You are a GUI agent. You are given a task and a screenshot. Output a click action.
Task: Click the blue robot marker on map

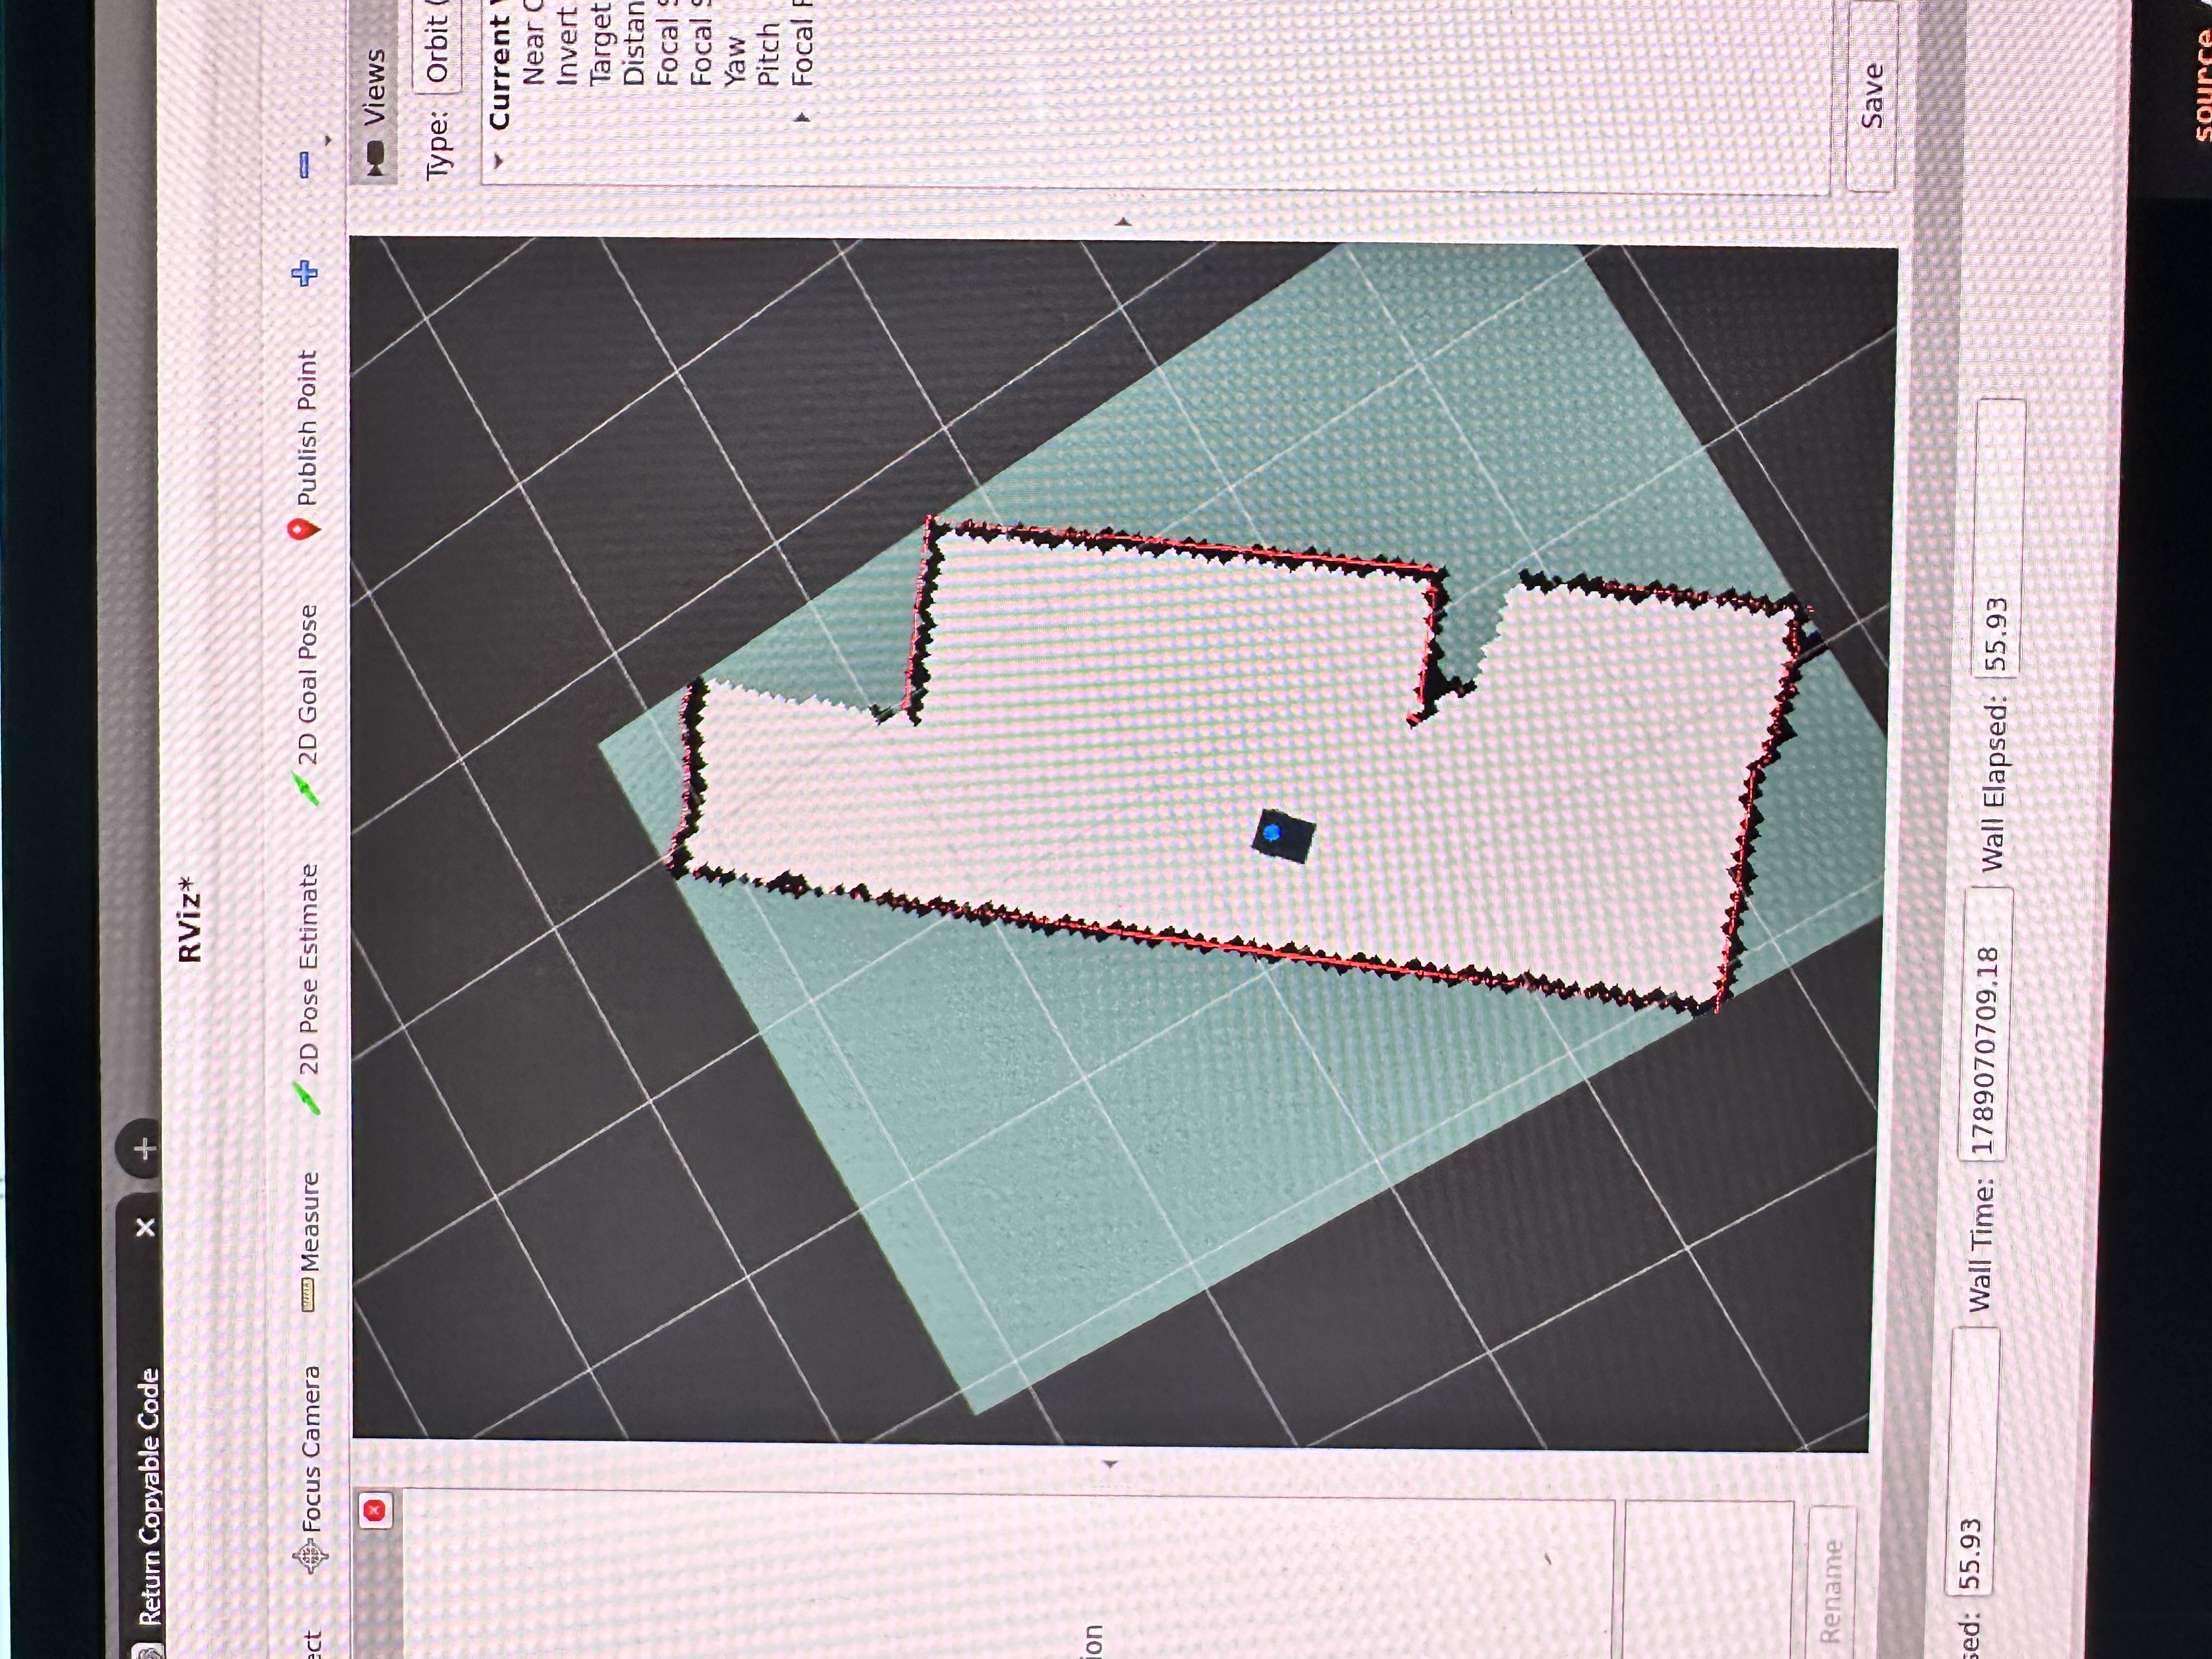point(1272,832)
